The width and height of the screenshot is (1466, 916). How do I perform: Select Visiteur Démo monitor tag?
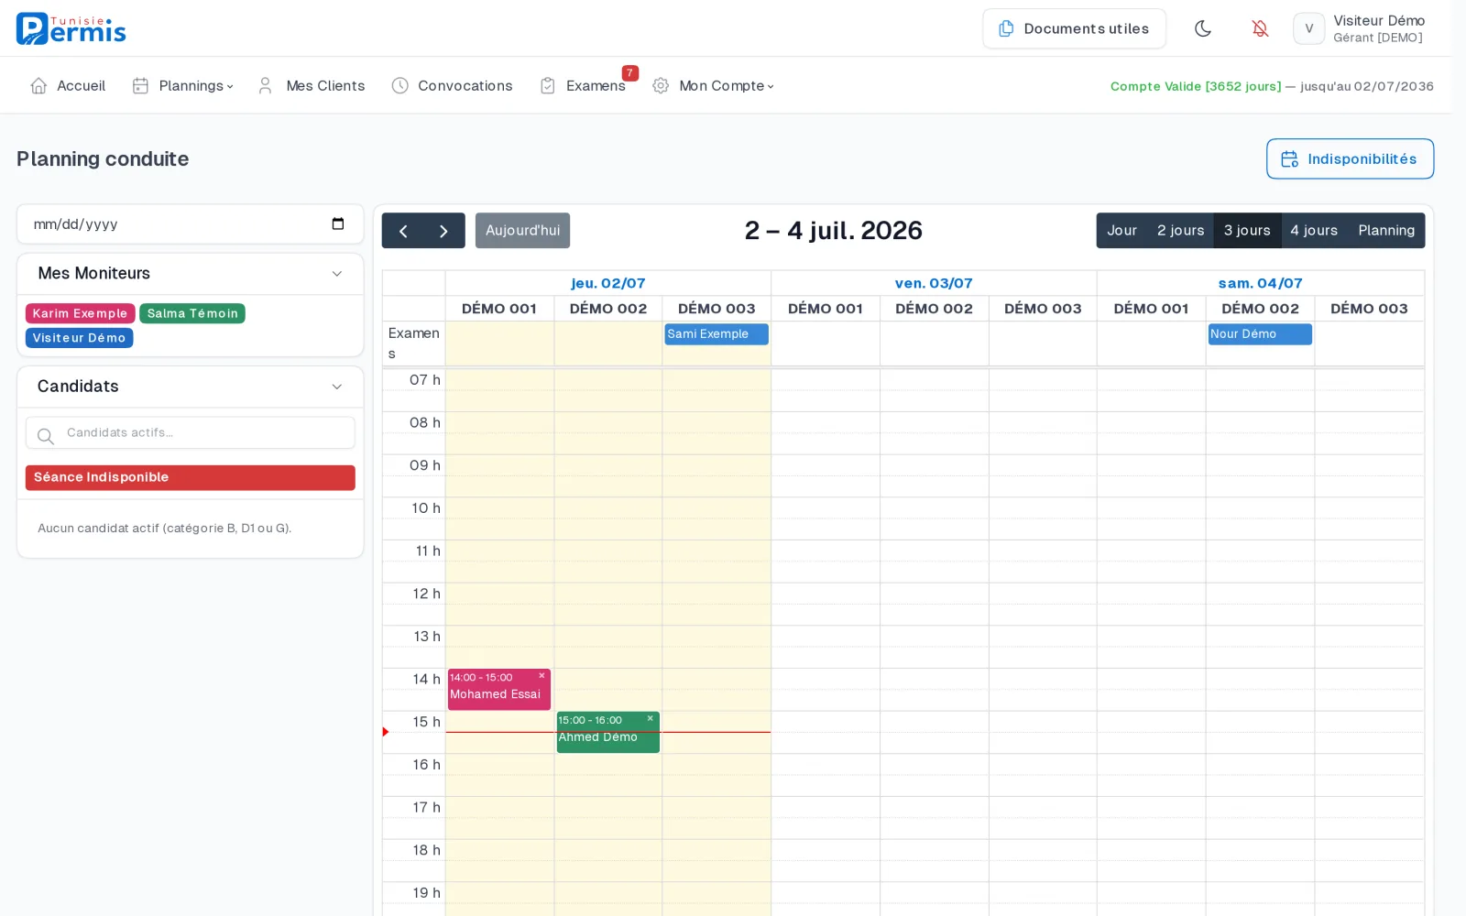point(79,338)
